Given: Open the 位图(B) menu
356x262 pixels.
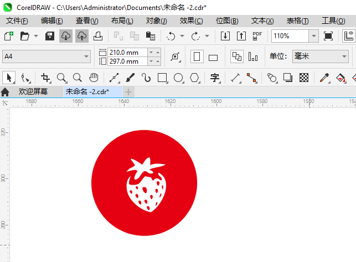Looking at the screenshot, I should [227, 21].
